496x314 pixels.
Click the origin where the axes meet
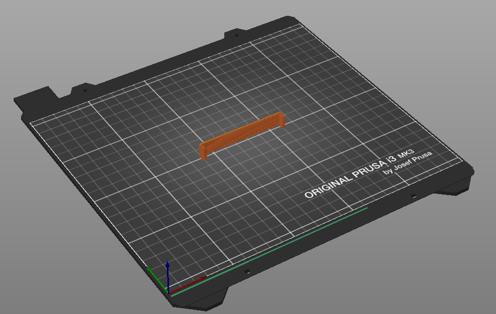coord(167,290)
